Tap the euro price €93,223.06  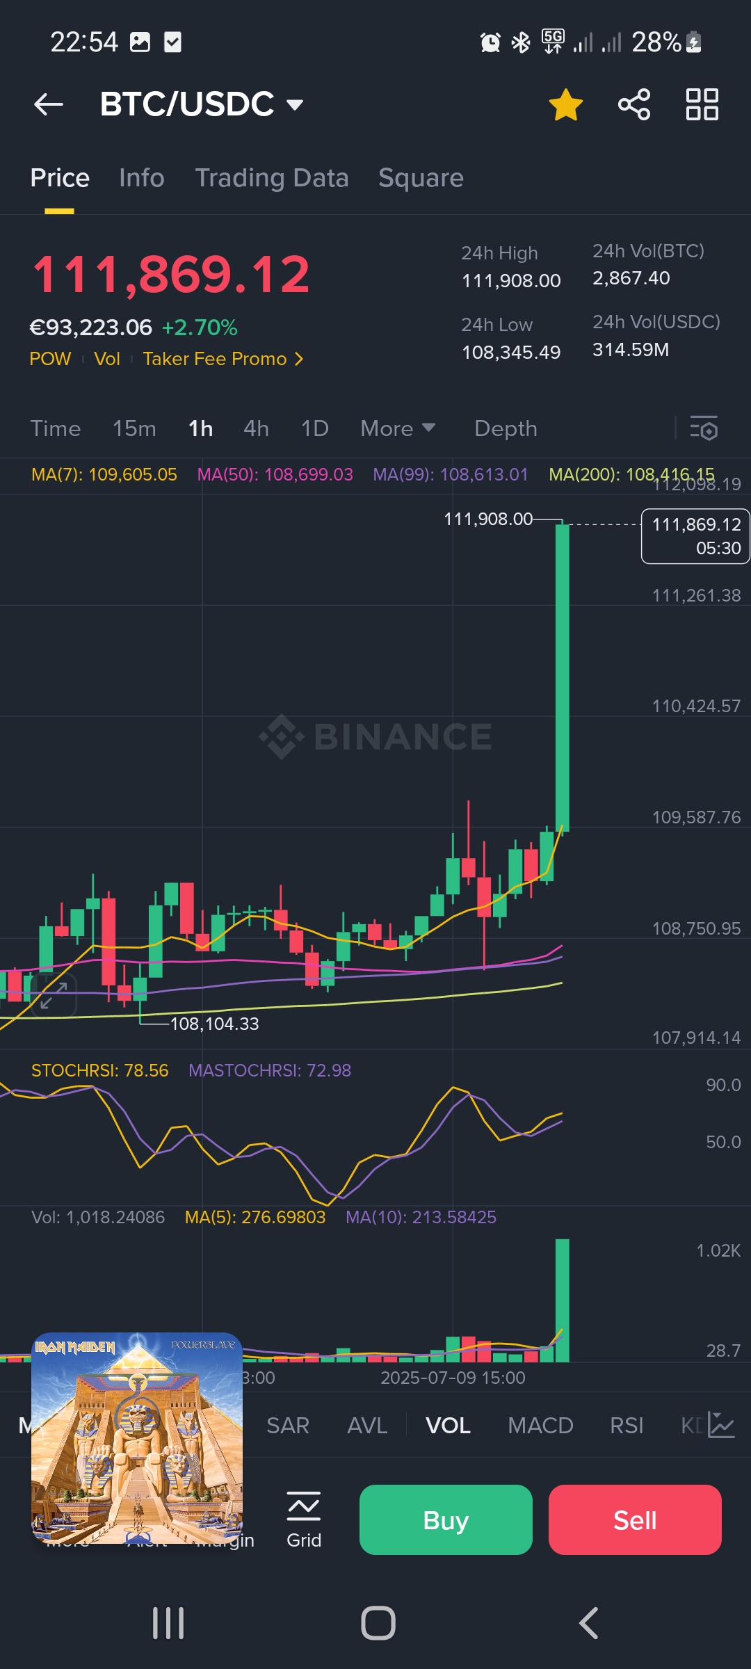[90, 328]
